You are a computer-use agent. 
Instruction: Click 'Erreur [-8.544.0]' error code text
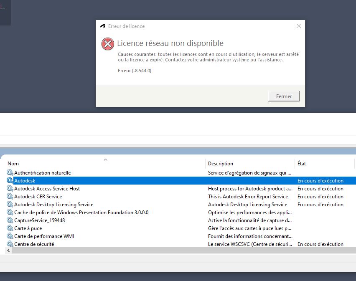pyautogui.click(x=135, y=71)
